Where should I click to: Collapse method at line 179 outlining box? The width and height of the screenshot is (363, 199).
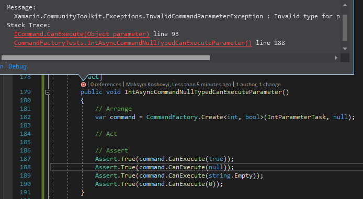pyautogui.click(x=48, y=92)
